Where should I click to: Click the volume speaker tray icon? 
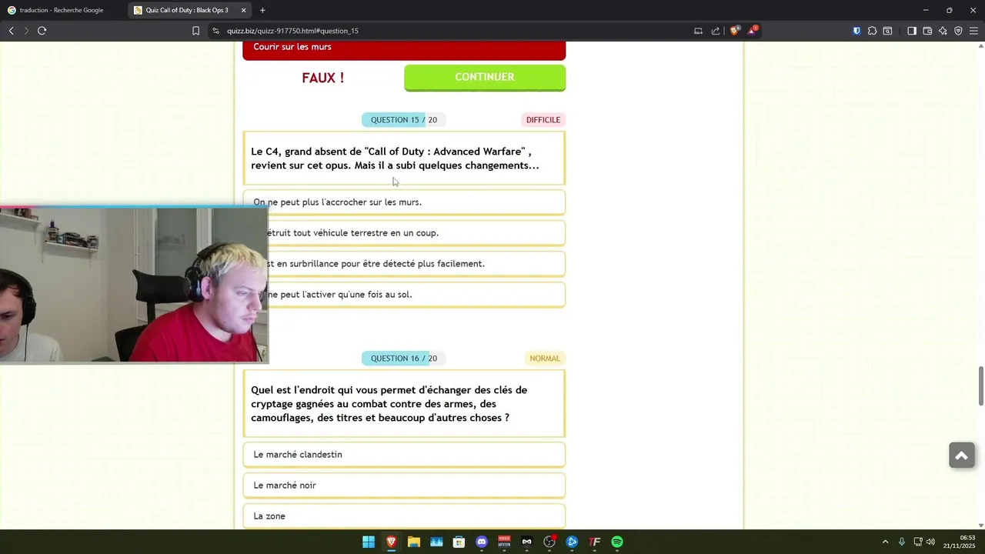point(930,542)
